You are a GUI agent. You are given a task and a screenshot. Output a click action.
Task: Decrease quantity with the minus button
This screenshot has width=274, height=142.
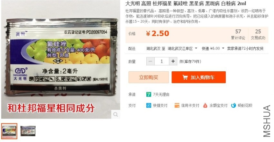151,61
